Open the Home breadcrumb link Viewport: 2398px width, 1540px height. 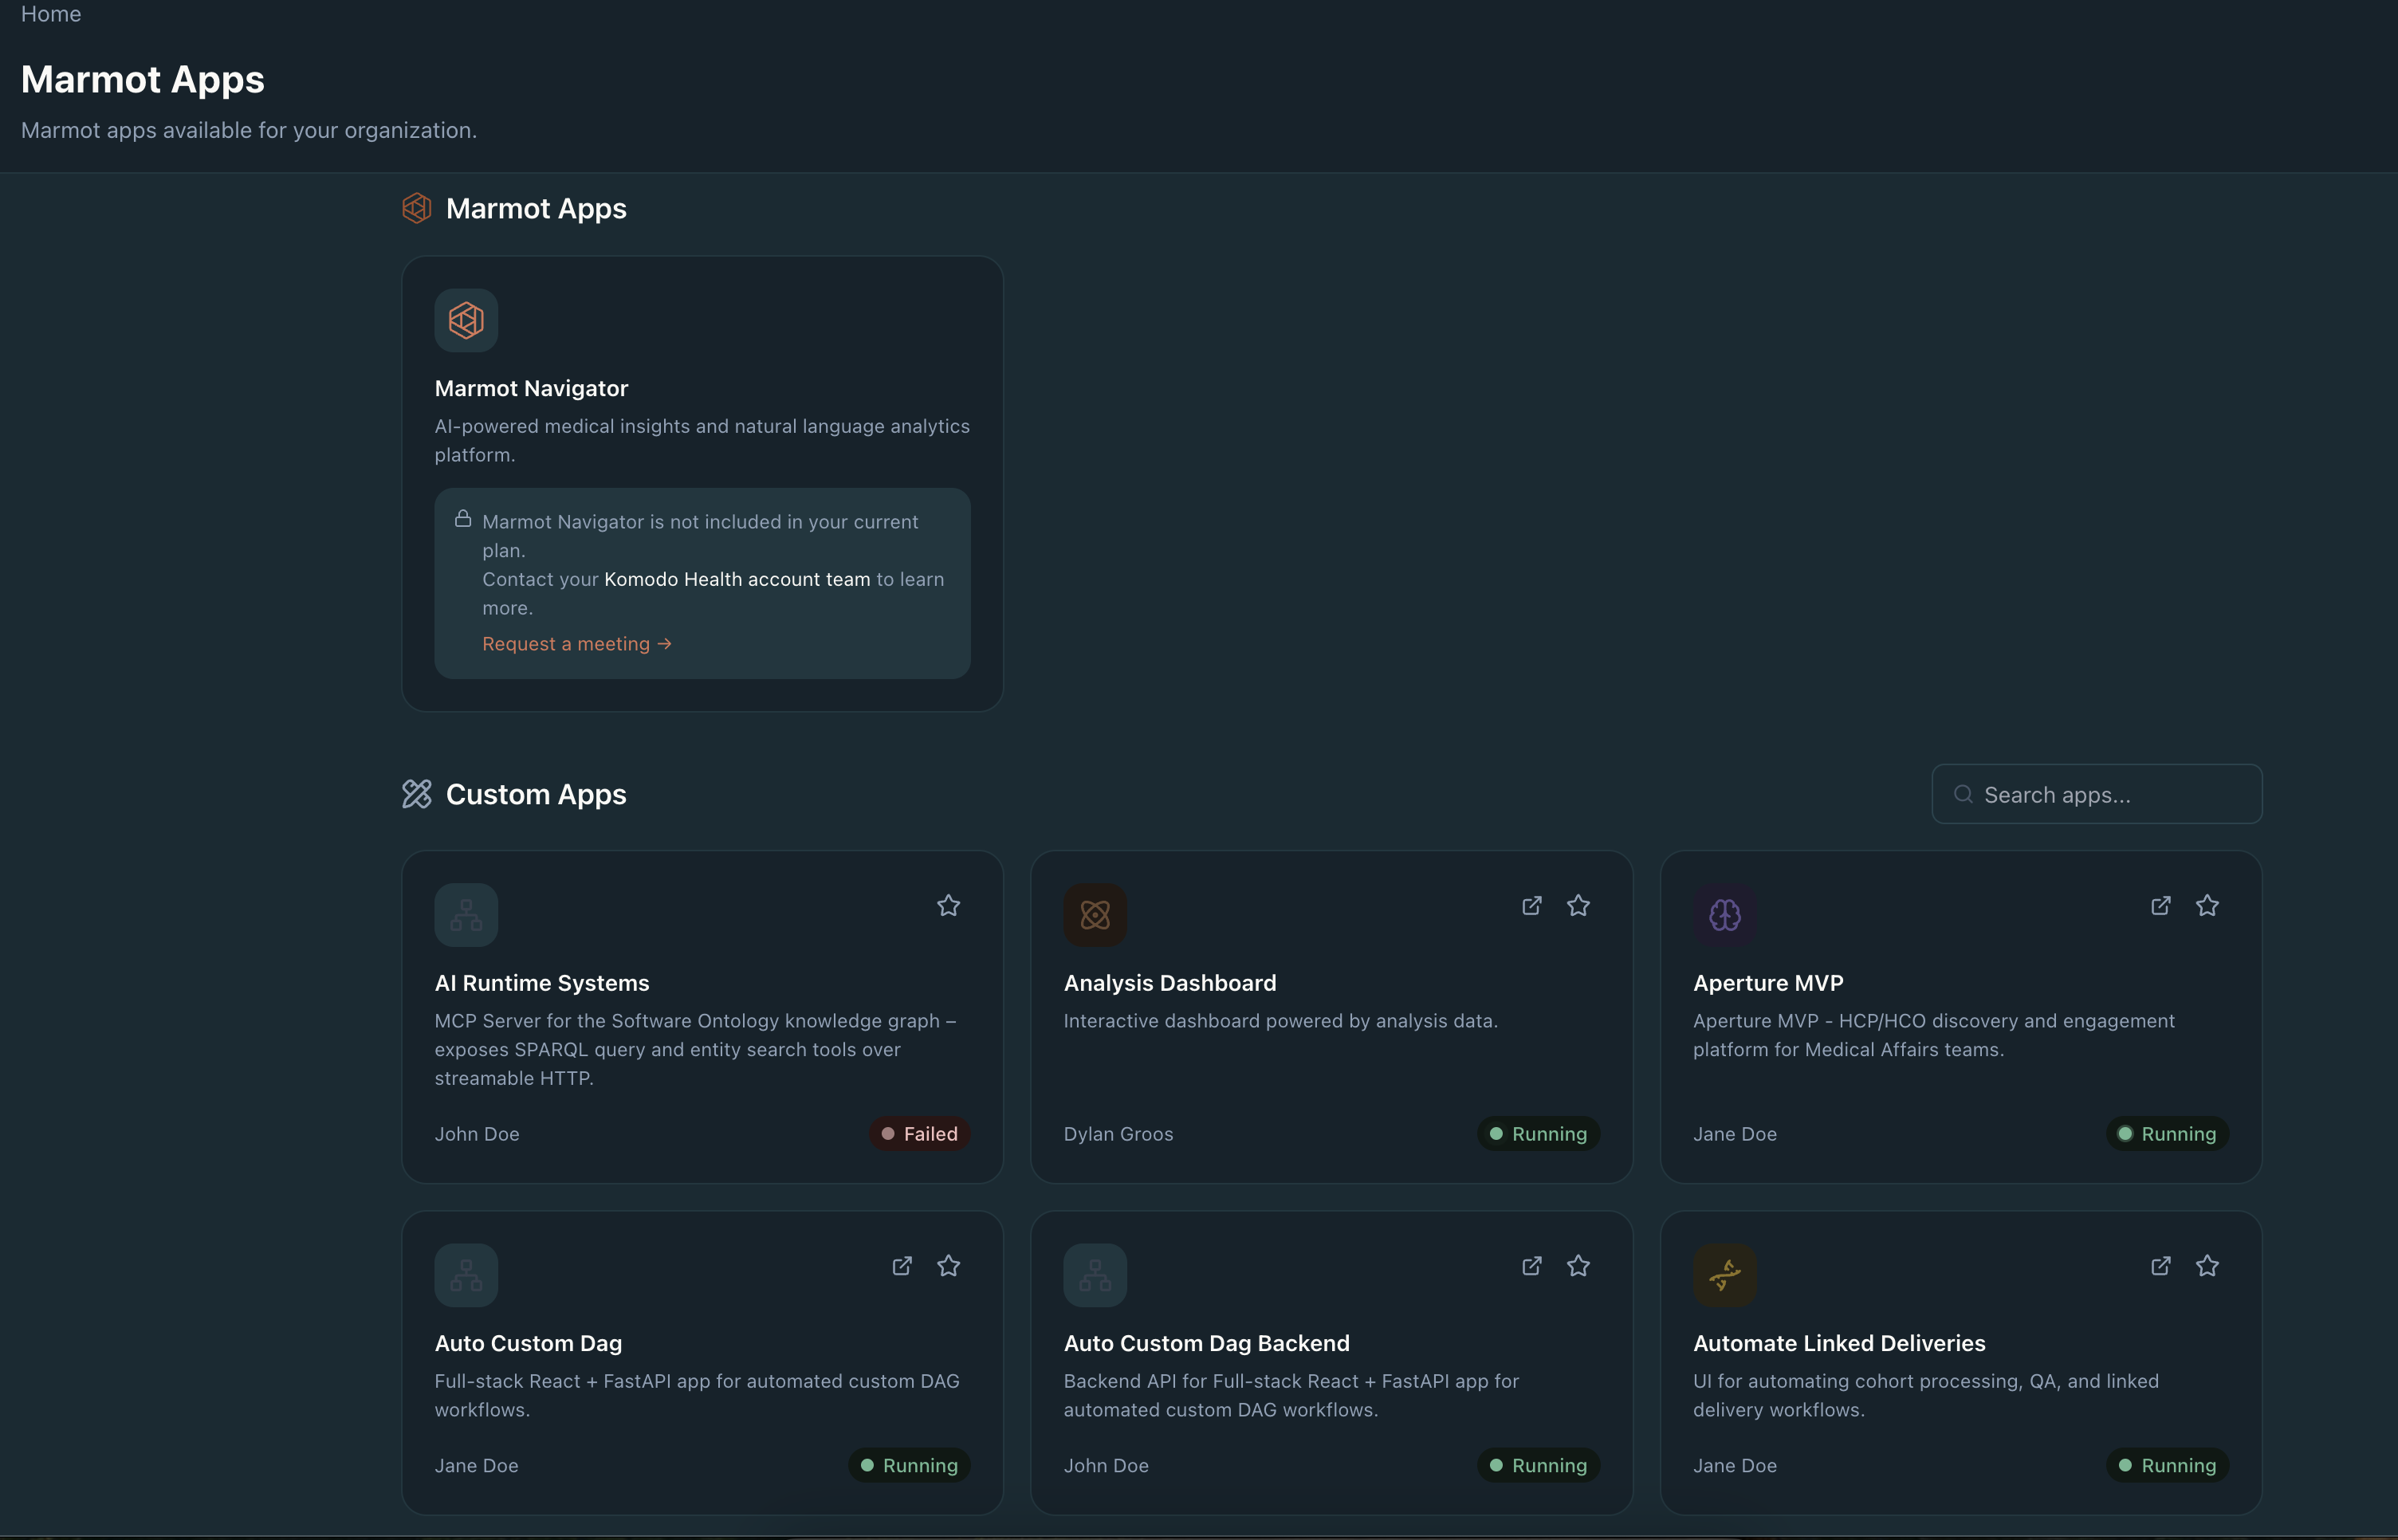tap(51, 14)
